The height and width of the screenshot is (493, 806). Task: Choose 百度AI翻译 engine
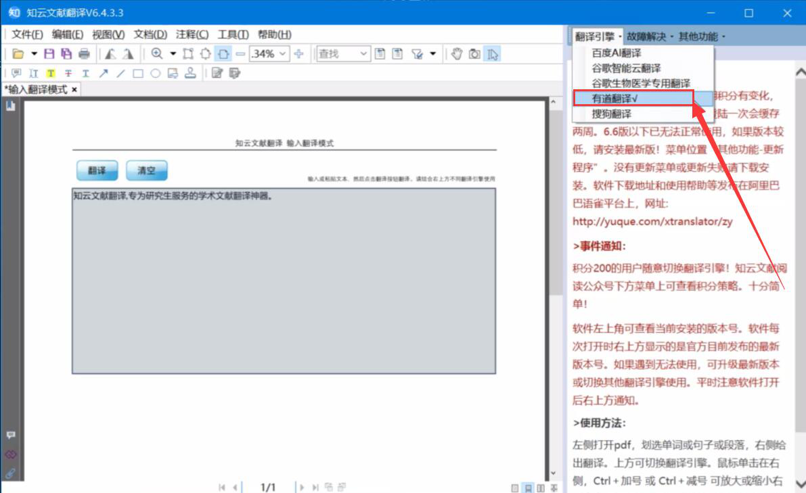click(x=642, y=53)
